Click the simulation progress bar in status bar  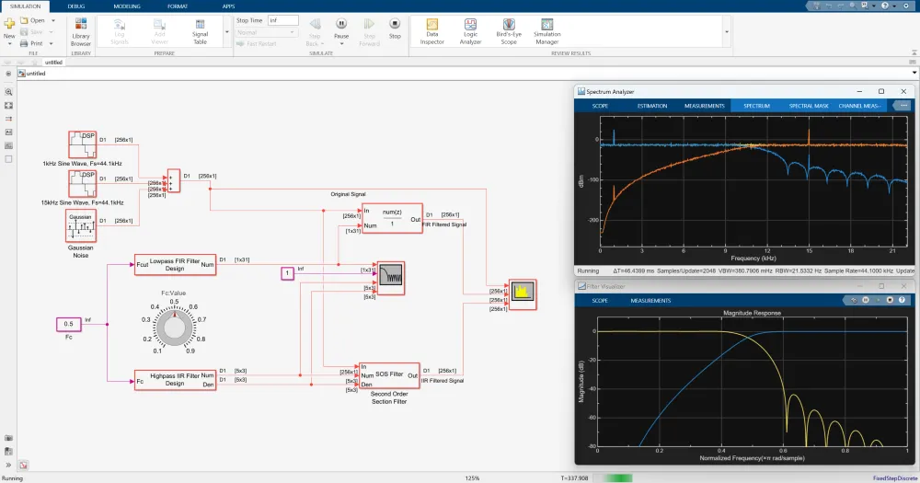click(615, 478)
